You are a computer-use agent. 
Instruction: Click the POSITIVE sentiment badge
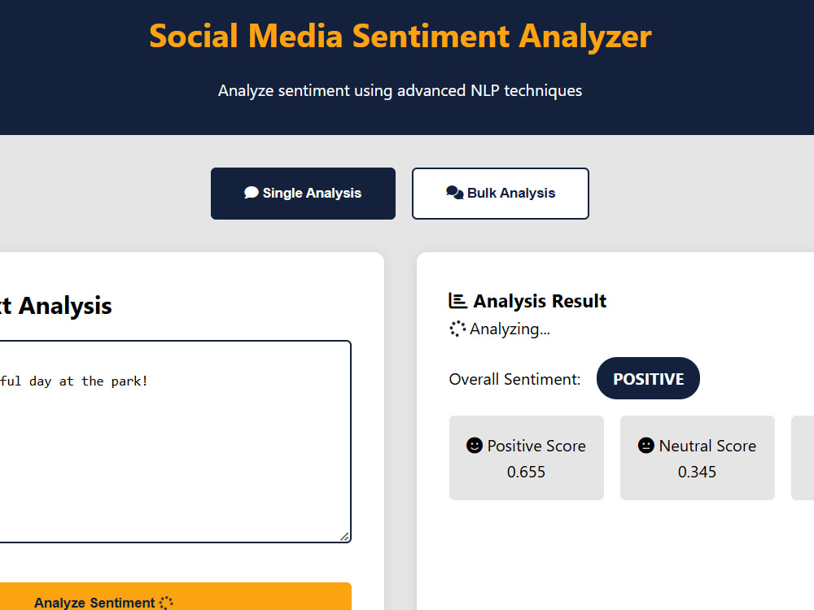click(648, 378)
